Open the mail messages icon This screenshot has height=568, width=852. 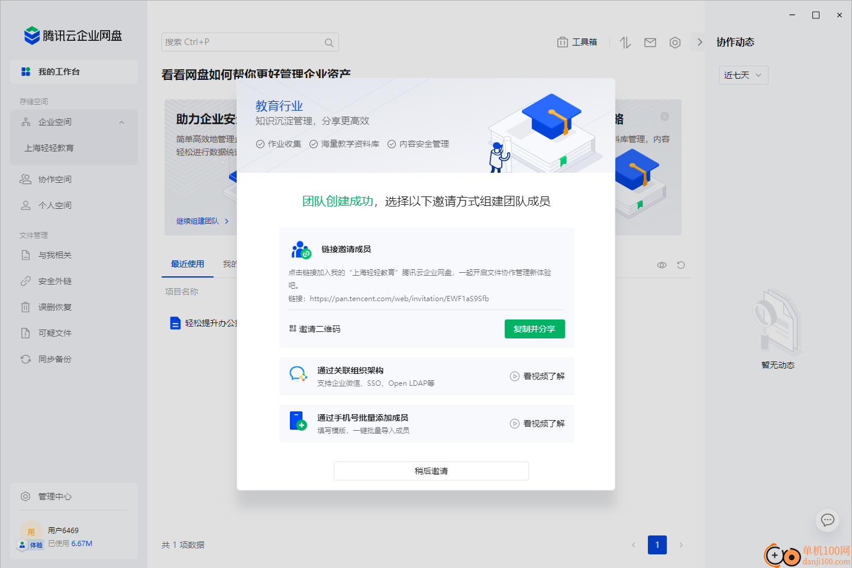(x=650, y=42)
